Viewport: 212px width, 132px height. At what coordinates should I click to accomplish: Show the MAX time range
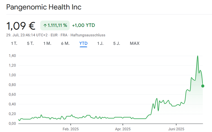(135, 43)
